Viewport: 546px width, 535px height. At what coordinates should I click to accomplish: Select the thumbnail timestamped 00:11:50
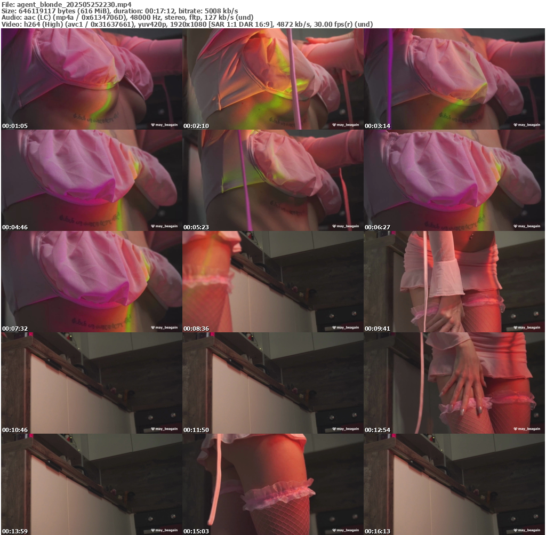point(273,383)
